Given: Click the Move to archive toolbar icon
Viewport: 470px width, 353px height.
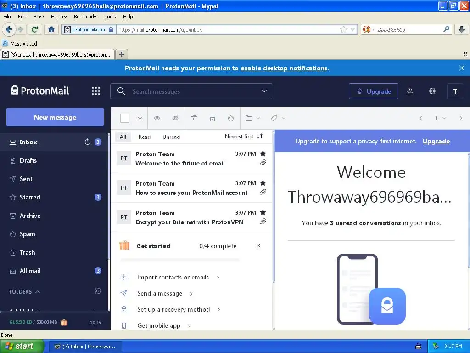Looking at the screenshot, I should [x=213, y=118].
